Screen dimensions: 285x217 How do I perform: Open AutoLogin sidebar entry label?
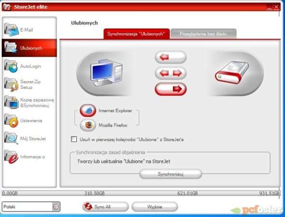[30, 66]
